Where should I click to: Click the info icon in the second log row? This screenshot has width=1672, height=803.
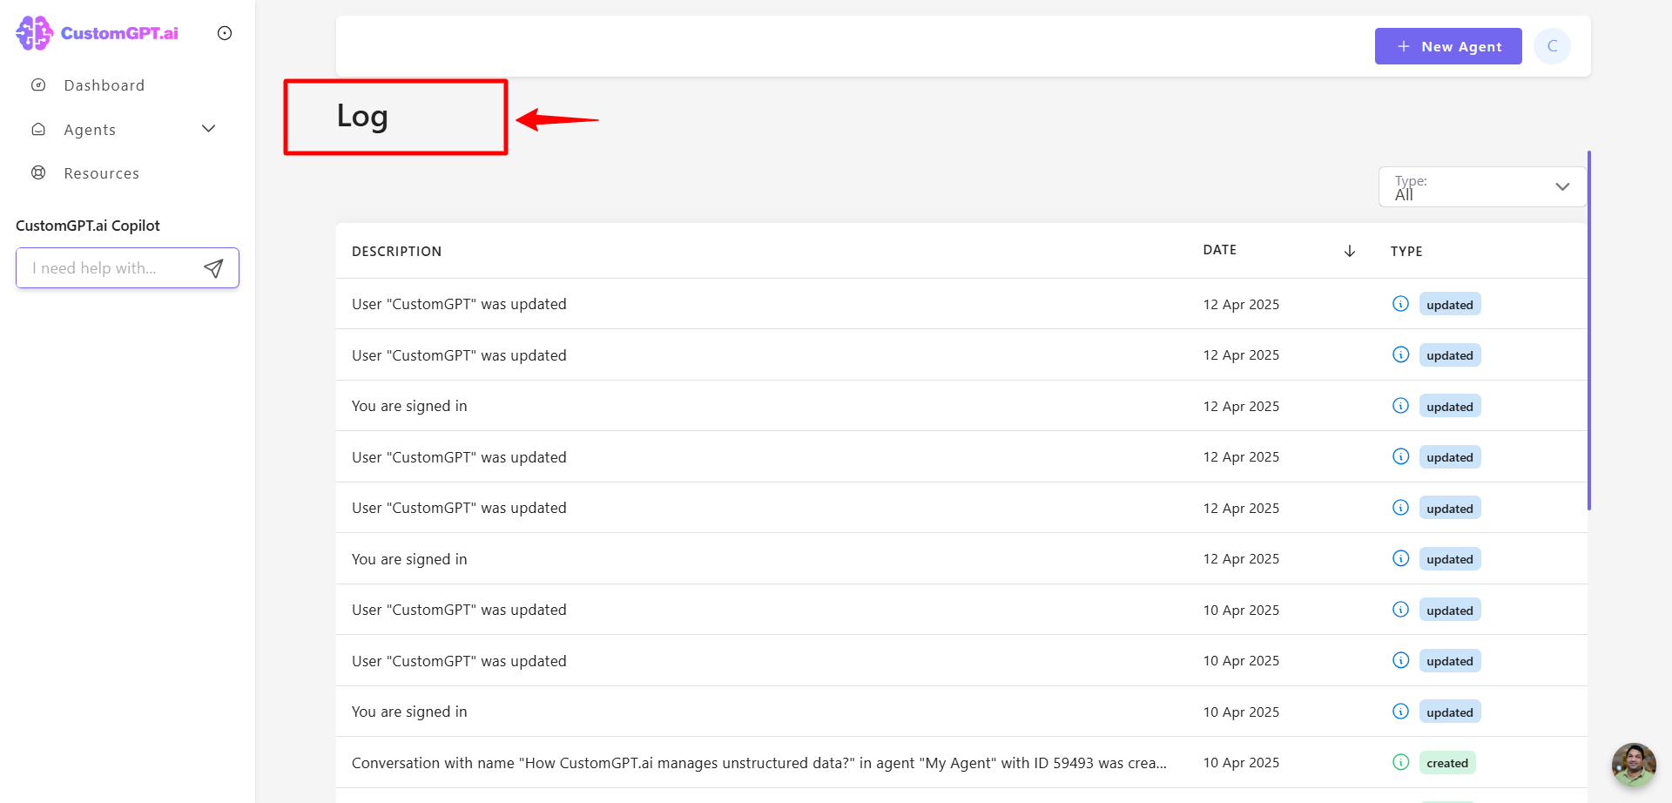(x=1400, y=354)
